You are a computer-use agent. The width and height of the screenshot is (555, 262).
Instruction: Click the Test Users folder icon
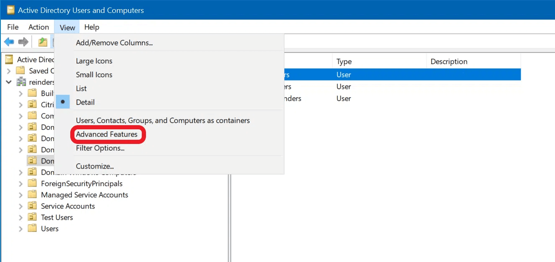tap(32, 217)
